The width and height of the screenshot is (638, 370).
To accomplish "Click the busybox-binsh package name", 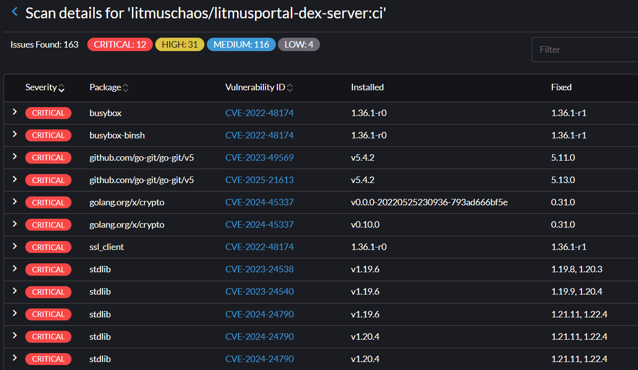I will 117,135.
